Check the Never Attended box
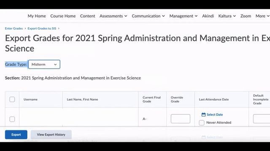This screenshot has height=151, width=270. click(x=202, y=122)
